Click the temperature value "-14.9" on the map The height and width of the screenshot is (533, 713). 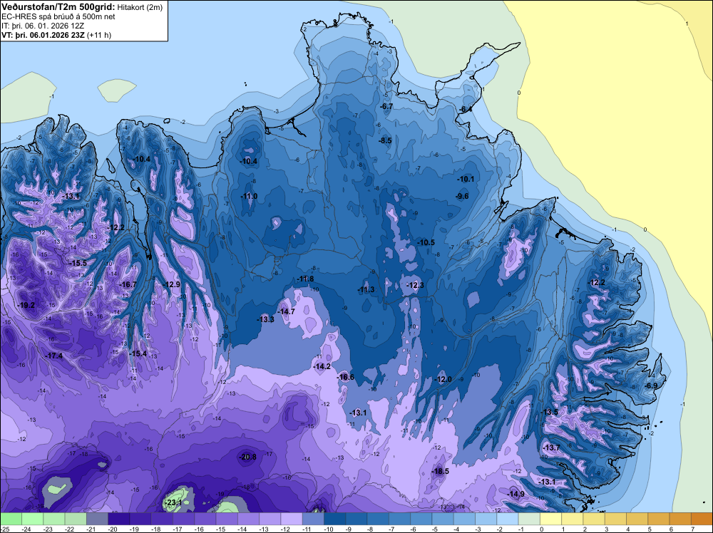(515, 494)
